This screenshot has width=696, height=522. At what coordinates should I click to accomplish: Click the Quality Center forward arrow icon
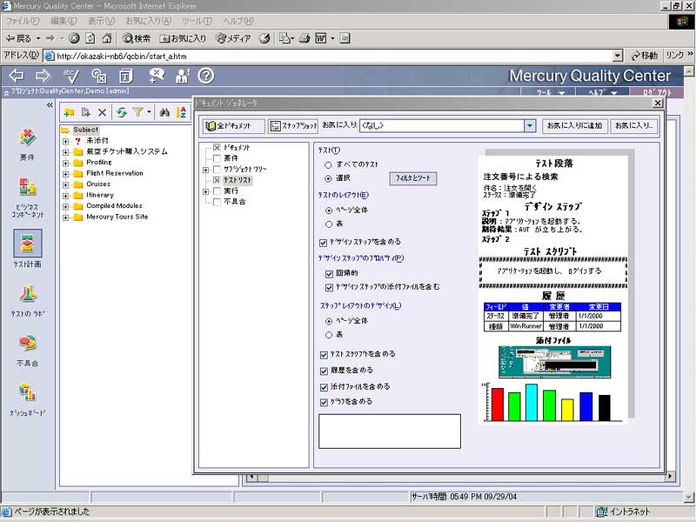43,76
